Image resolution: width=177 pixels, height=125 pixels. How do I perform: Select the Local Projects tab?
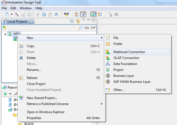coord(17,21)
